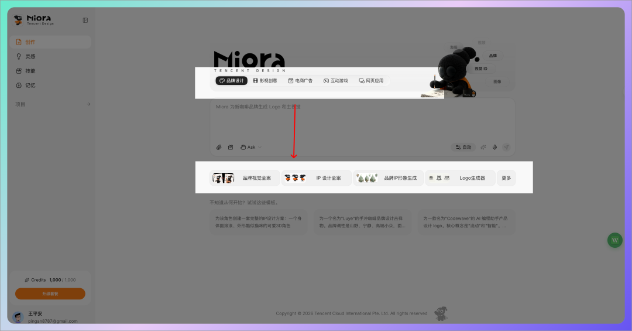Choose the 品牌IP形象生成 template chip
632x331 pixels.
pyautogui.click(x=388, y=178)
